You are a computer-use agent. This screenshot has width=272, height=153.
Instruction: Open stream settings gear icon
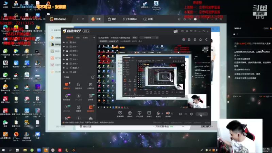pos(191,114)
